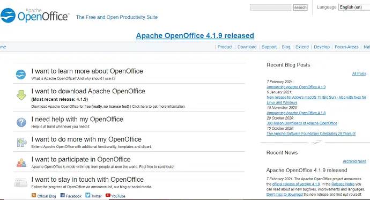Open the Extend menu item
This screenshot has height=200, width=370.
point(302,47)
